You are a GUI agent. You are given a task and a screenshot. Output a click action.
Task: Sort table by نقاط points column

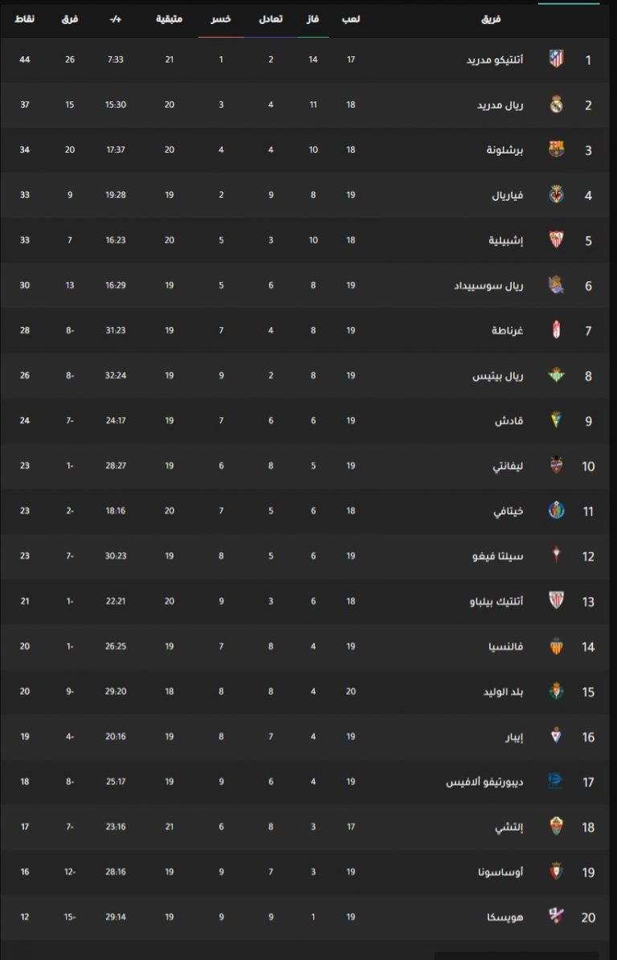tap(25, 19)
